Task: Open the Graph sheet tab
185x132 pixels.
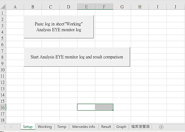Action: (121, 127)
